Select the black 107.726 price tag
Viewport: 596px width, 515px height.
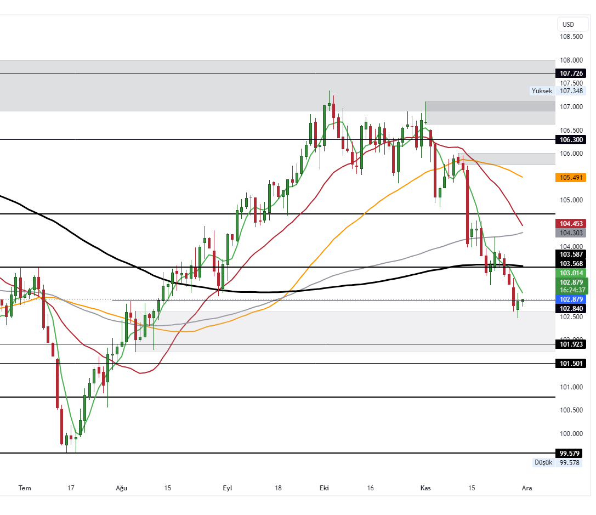point(570,73)
